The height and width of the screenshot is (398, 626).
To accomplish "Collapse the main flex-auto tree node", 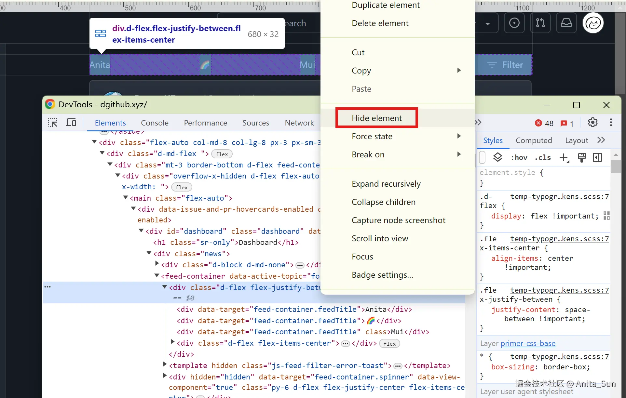I will [x=126, y=198].
